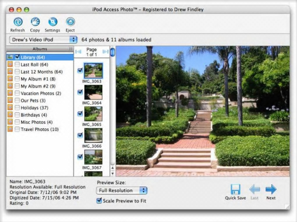Click the Copy hand icon
The height and width of the screenshot is (222, 297).
point(35,22)
